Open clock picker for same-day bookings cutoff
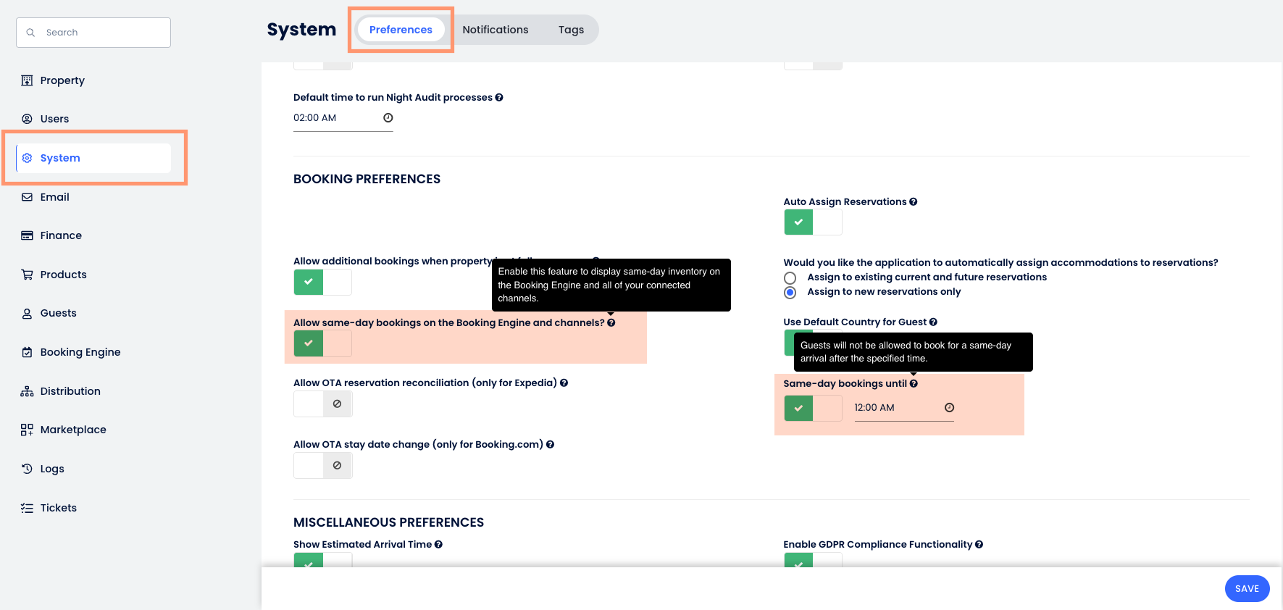 tap(949, 408)
